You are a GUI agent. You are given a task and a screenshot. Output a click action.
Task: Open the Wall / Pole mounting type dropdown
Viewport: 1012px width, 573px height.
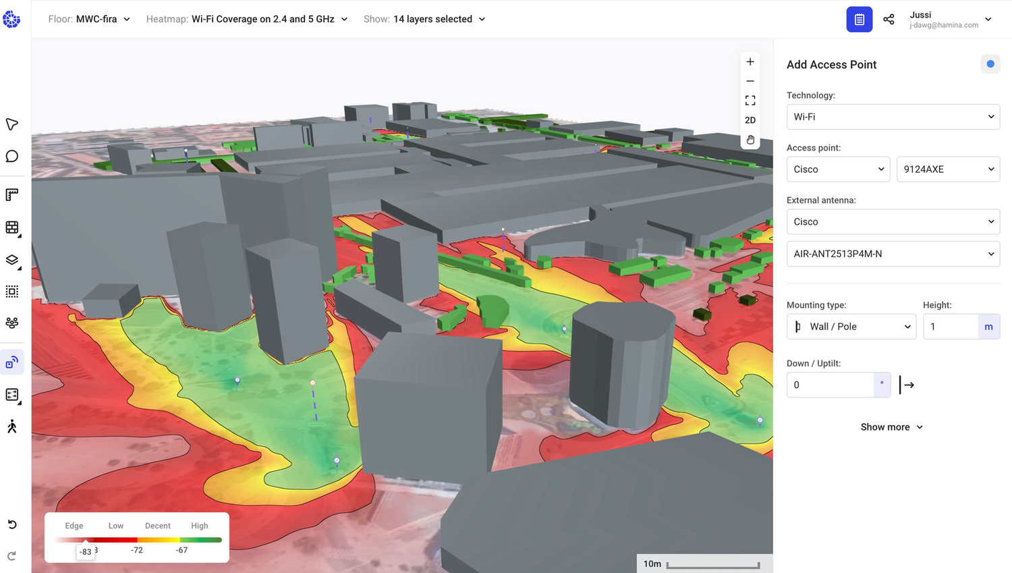click(x=851, y=326)
